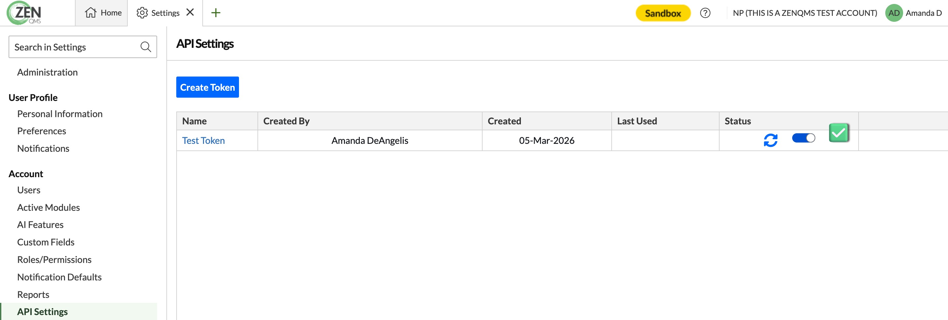The width and height of the screenshot is (948, 320).
Task: Click the Create Token button
Action: click(x=207, y=87)
